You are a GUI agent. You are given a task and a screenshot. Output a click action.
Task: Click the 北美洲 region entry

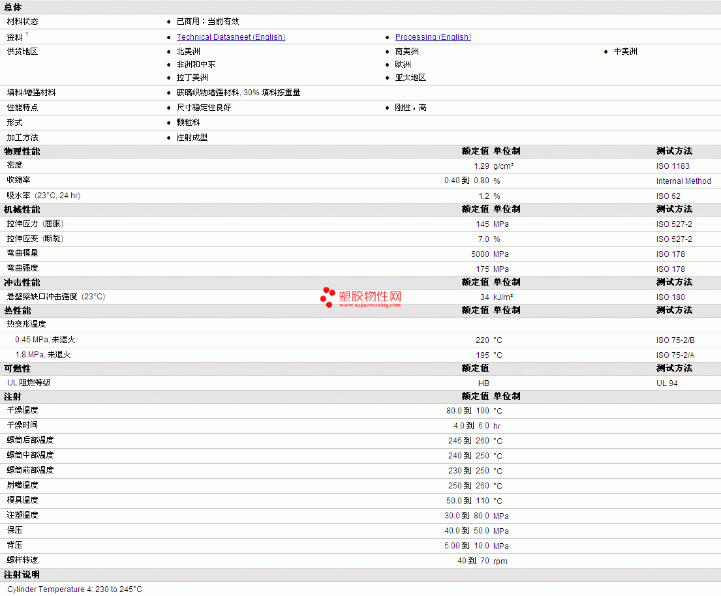[x=189, y=52]
